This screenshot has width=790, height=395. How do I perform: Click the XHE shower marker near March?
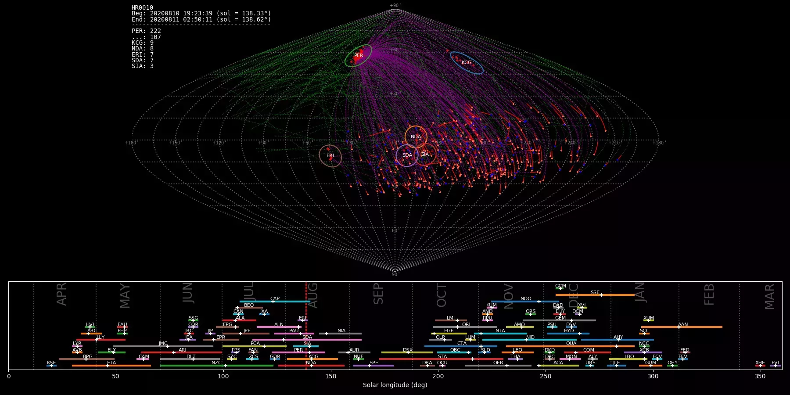coord(760,365)
